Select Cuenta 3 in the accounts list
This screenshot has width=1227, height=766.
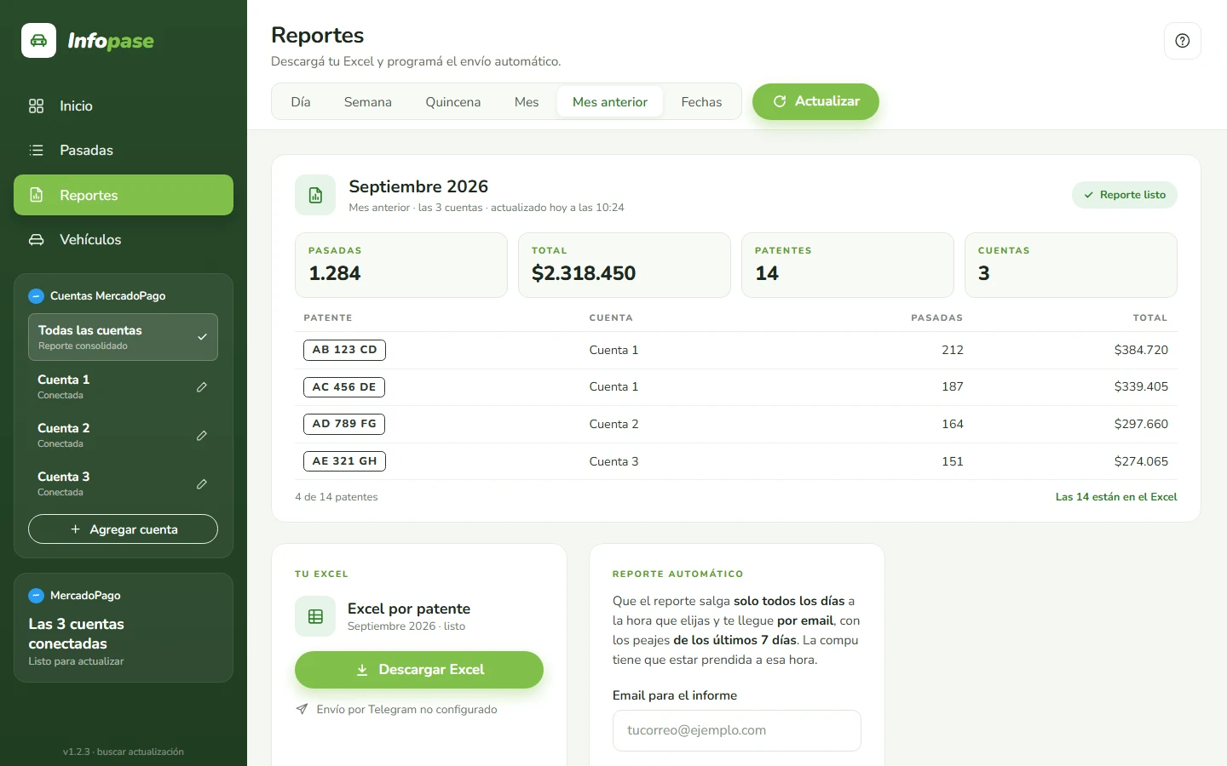coord(124,483)
